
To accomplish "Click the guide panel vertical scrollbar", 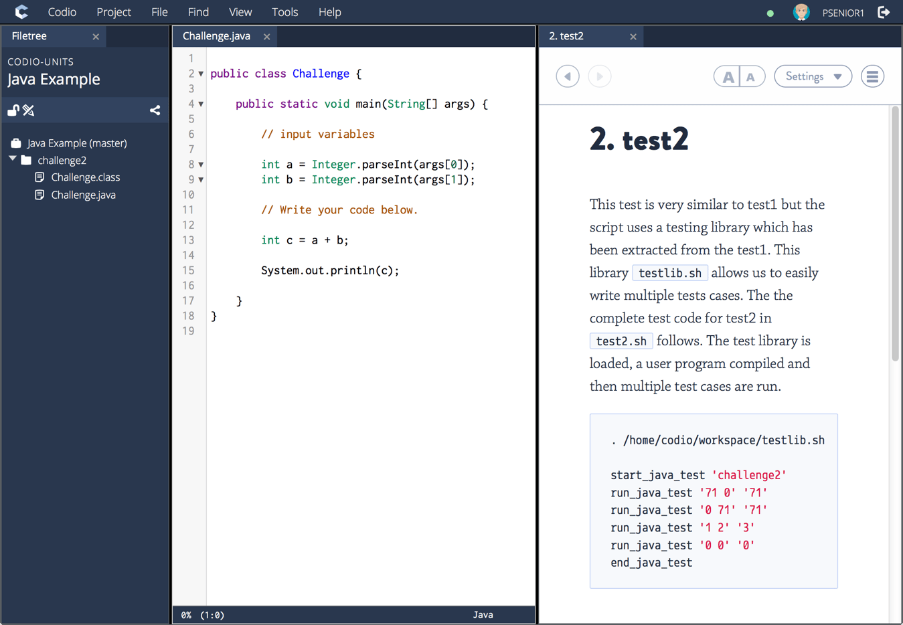I will coord(895,234).
